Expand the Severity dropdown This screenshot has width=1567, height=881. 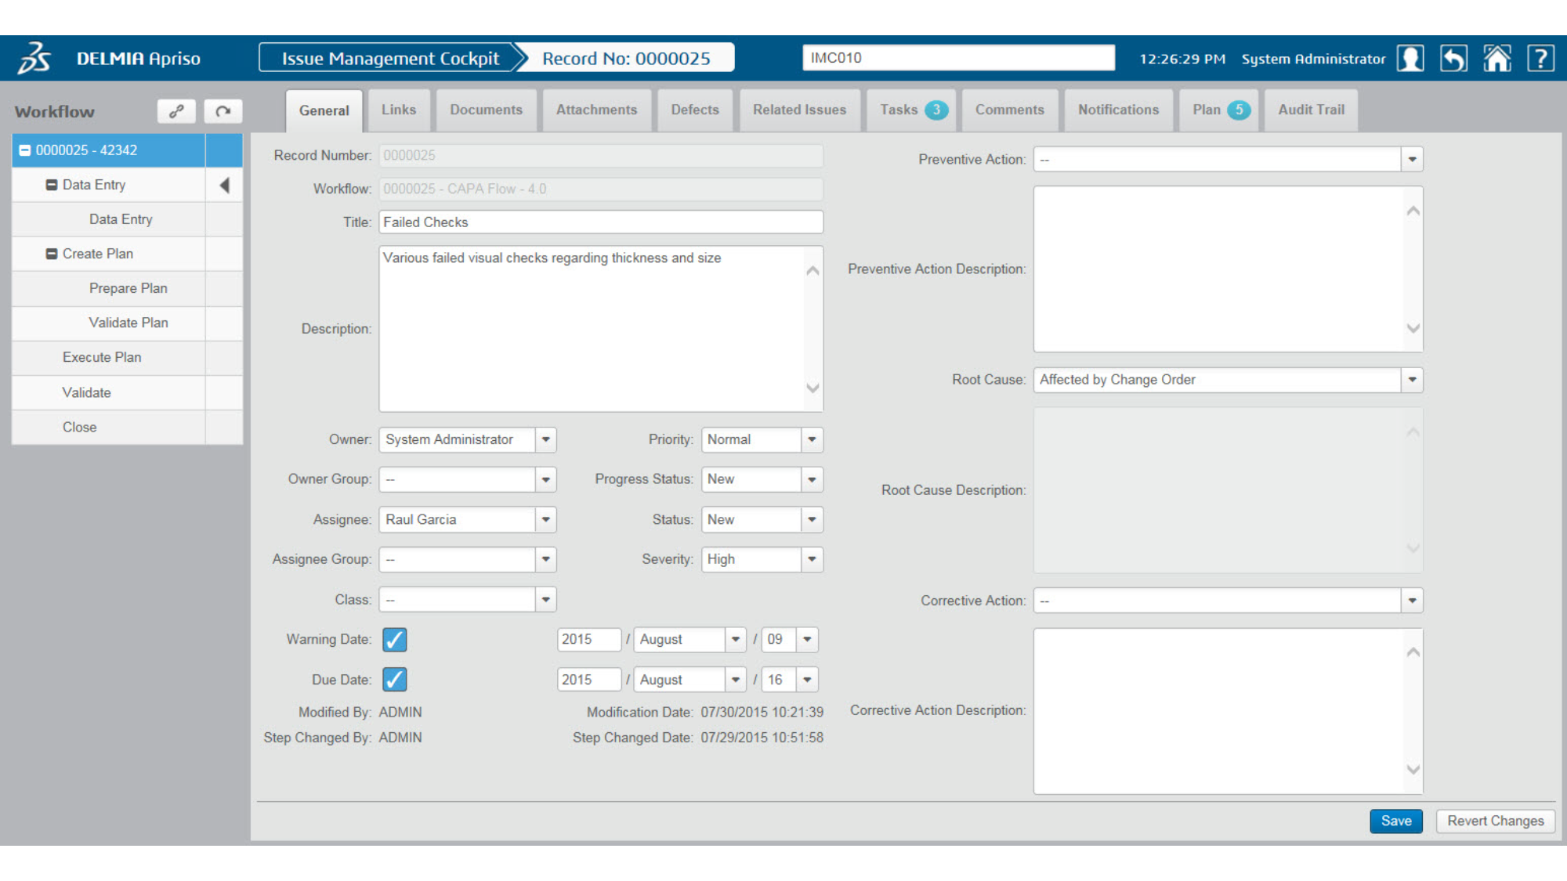click(x=812, y=559)
